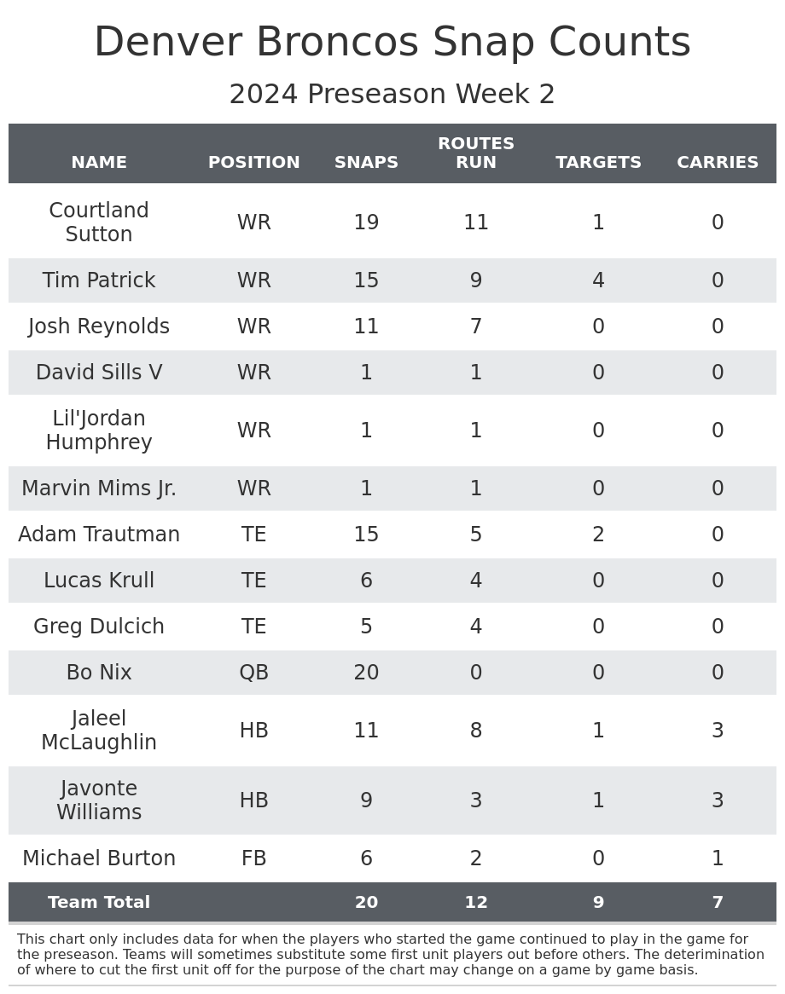The width and height of the screenshot is (785, 994).
Task: Click on David Sills V's name
Action: (x=99, y=373)
